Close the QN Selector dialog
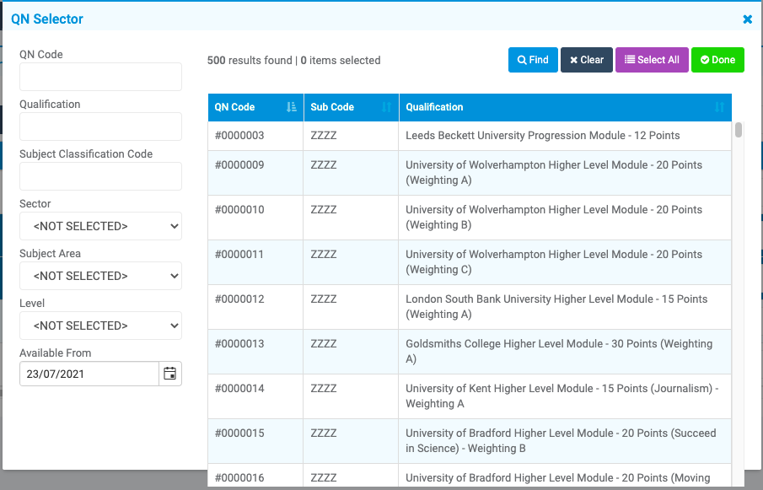Viewport: 763px width, 490px height. click(x=748, y=19)
